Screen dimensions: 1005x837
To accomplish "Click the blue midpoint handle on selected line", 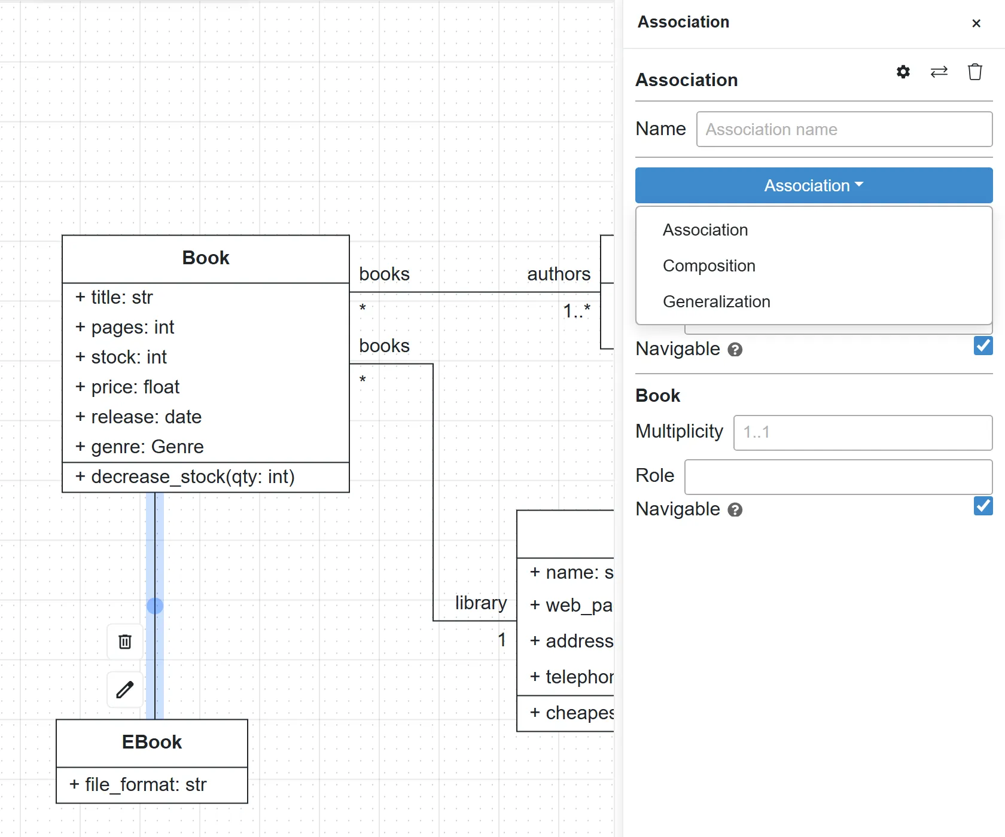I will pos(155,606).
